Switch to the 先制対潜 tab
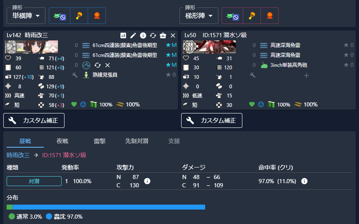 point(136,141)
